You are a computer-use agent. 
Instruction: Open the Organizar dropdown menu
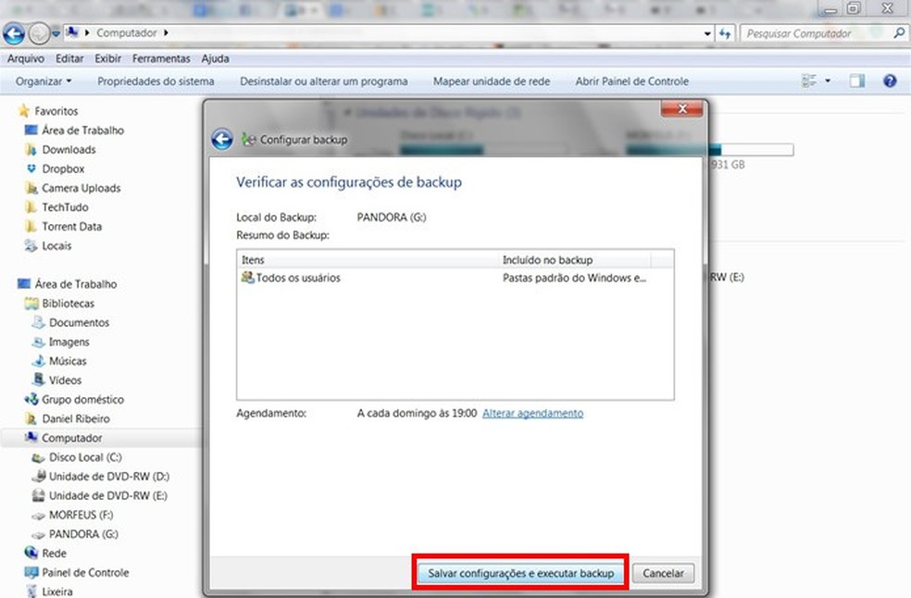pos(41,81)
